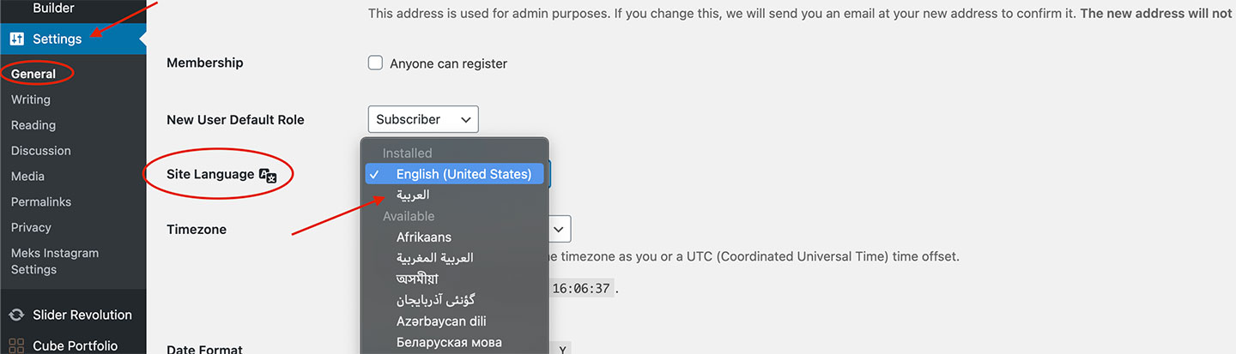1236x354 pixels.
Task: Click the Cube Portfolio cube icon
Action: point(17,345)
